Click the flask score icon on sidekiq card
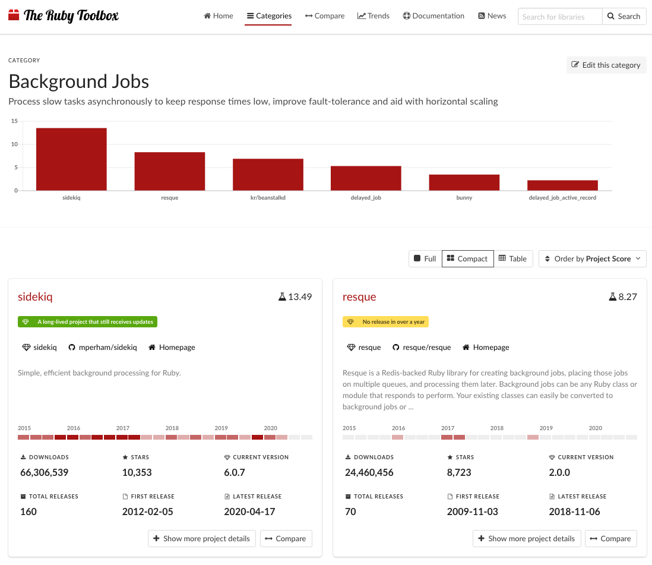This screenshot has height=565, width=652. point(282,297)
